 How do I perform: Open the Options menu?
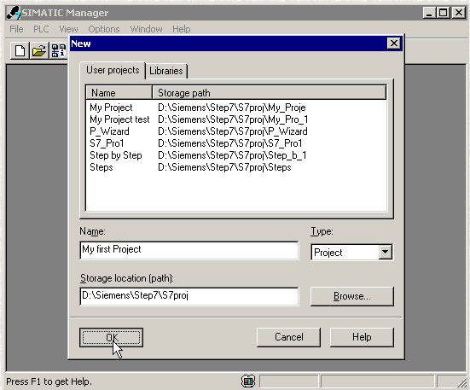(104, 29)
